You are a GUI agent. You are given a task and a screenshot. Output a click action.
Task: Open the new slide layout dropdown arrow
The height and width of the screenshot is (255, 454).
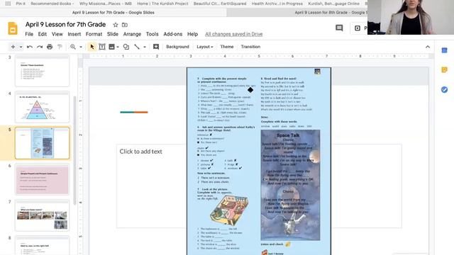[21, 47]
